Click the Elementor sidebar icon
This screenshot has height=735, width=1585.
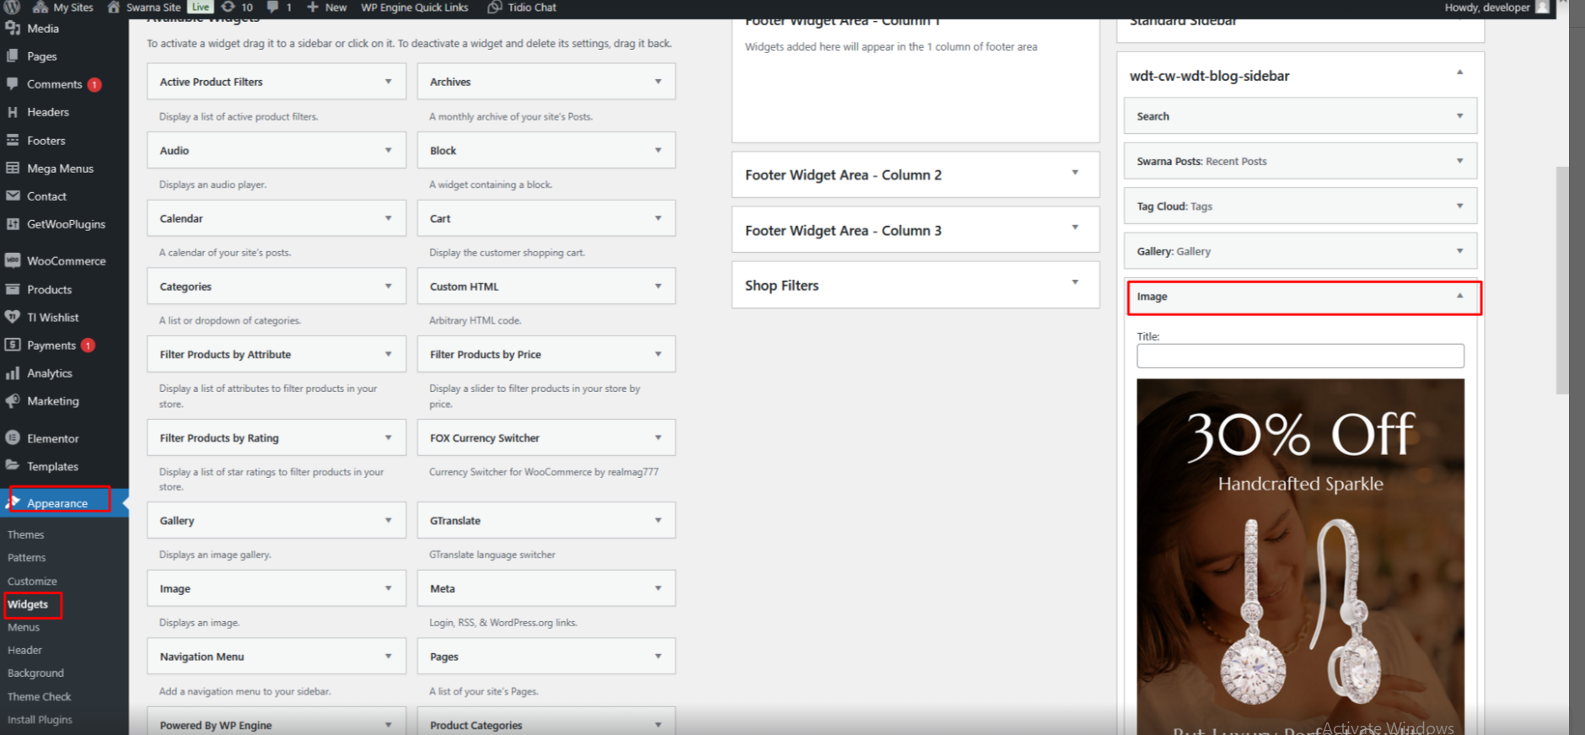[13, 437]
